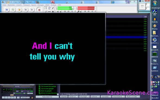Toggle Winamp equalizer window button

point(29,93)
